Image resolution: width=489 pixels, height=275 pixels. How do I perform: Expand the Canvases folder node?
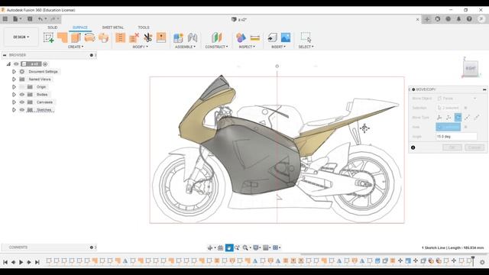(x=14, y=102)
